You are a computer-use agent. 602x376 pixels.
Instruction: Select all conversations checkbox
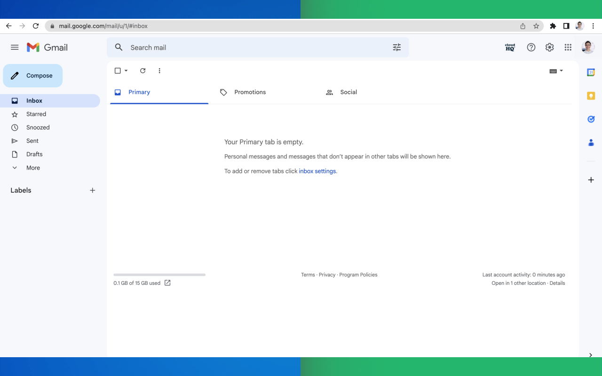pyautogui.click(x=117, y=70)
